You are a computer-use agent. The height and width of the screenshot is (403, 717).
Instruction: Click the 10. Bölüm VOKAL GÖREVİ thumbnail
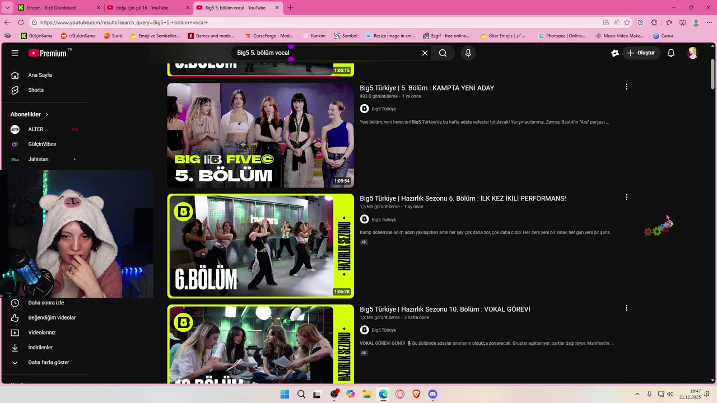[x=260, y=344]
